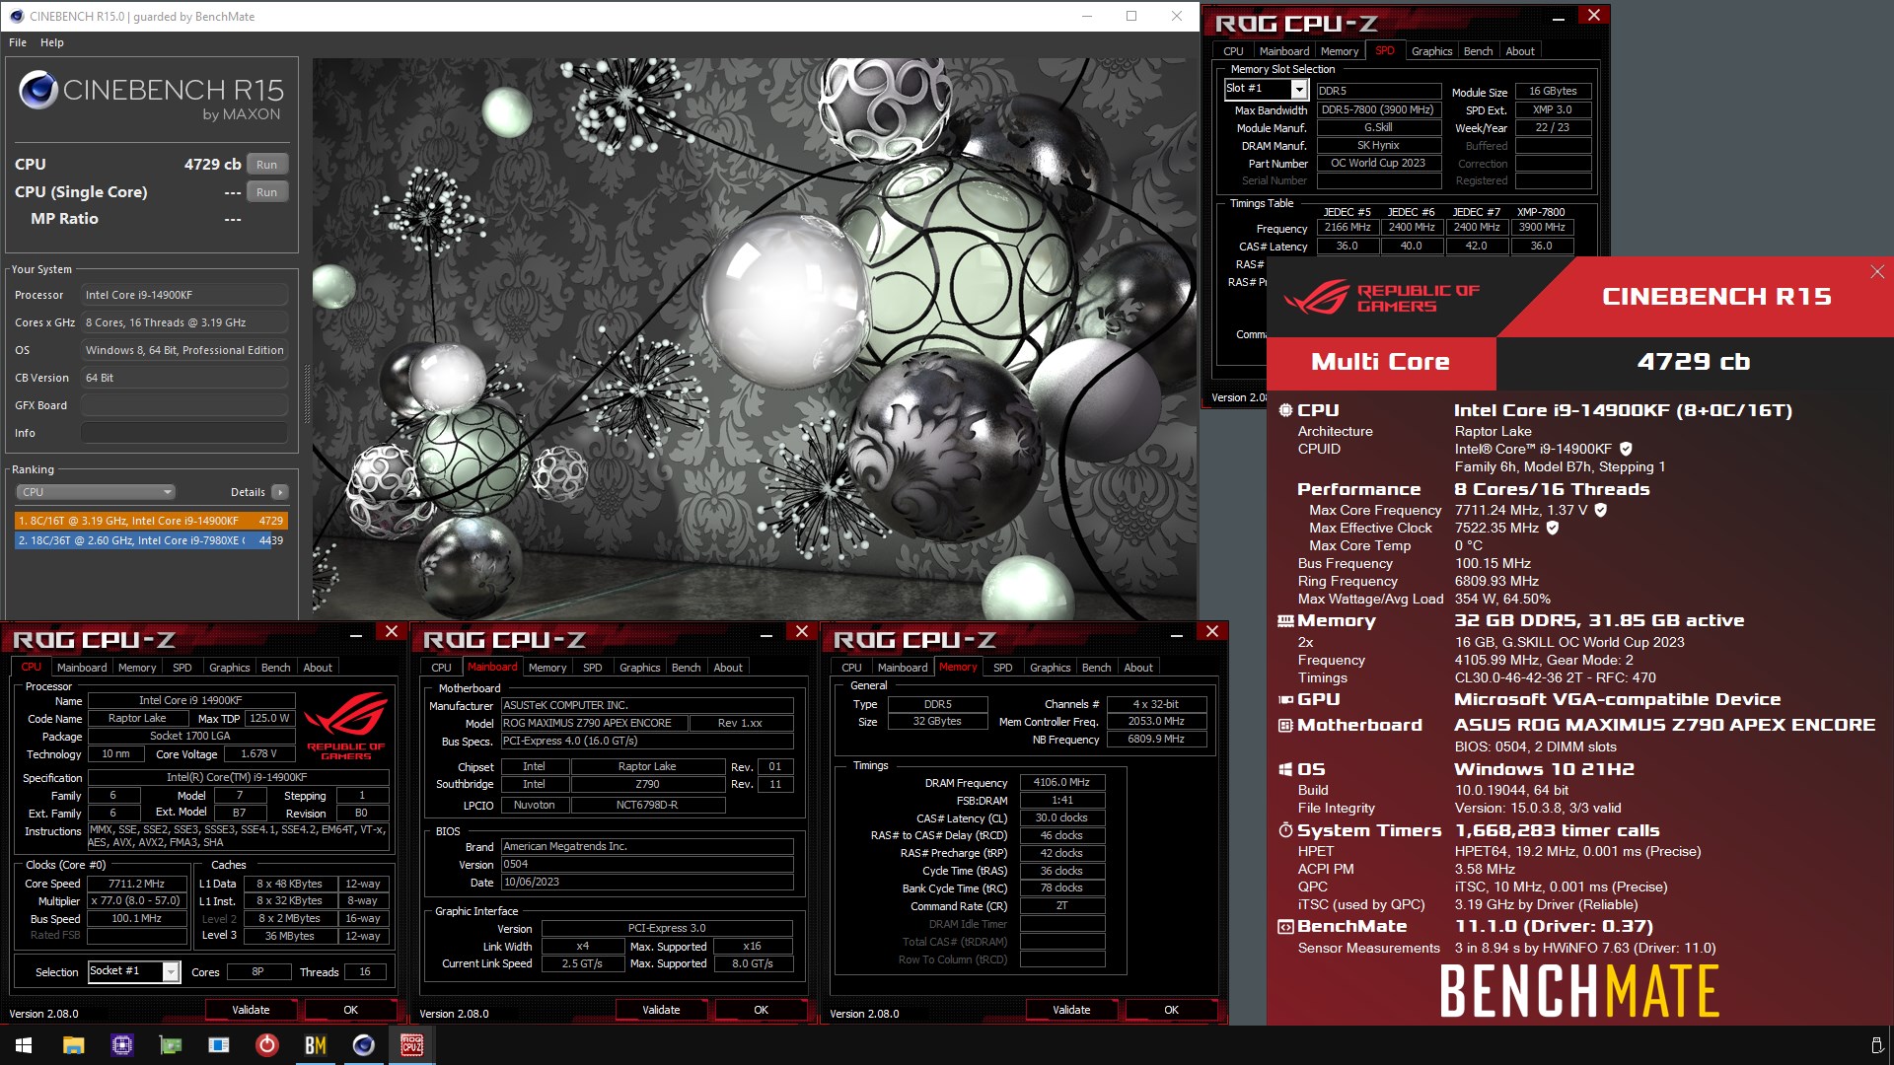Image resolution: width=1894 pixels, height=1065 pixels.
Task: Click the ROG eye logo in BenchMate panel
Action: [x=1316, y=297]
